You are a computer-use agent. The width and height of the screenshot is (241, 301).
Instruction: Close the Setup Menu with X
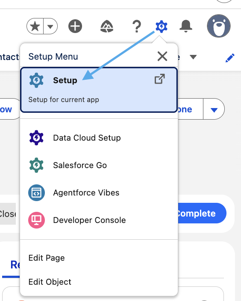162,56
